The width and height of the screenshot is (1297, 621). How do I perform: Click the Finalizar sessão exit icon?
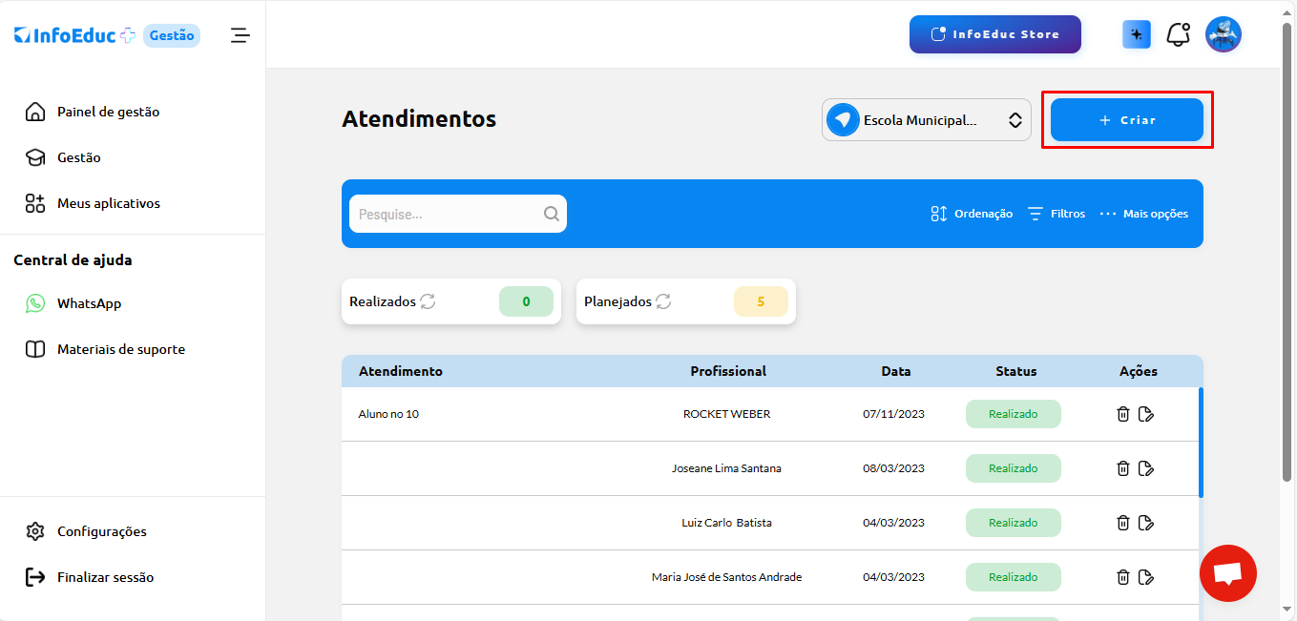point(35,577)
